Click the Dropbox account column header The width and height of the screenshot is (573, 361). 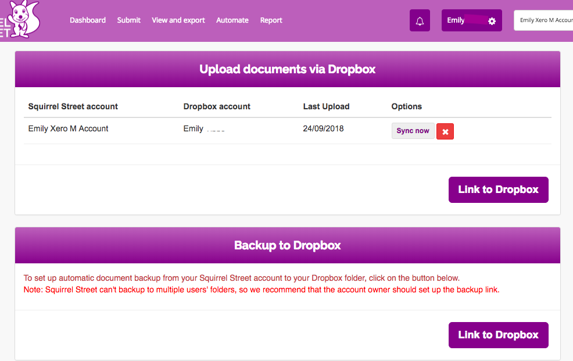click(x=217, y=106)
